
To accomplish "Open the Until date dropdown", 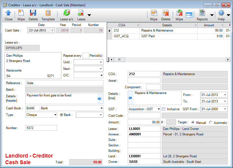I will pos(101,62).
